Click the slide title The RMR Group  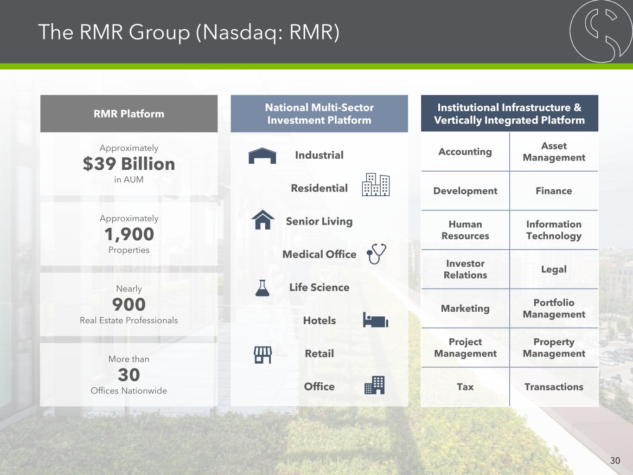[x=189, y=32]
